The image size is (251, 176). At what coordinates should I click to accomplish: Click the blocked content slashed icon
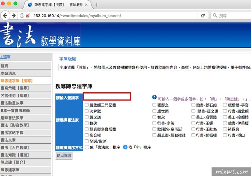tap(28, 15)
